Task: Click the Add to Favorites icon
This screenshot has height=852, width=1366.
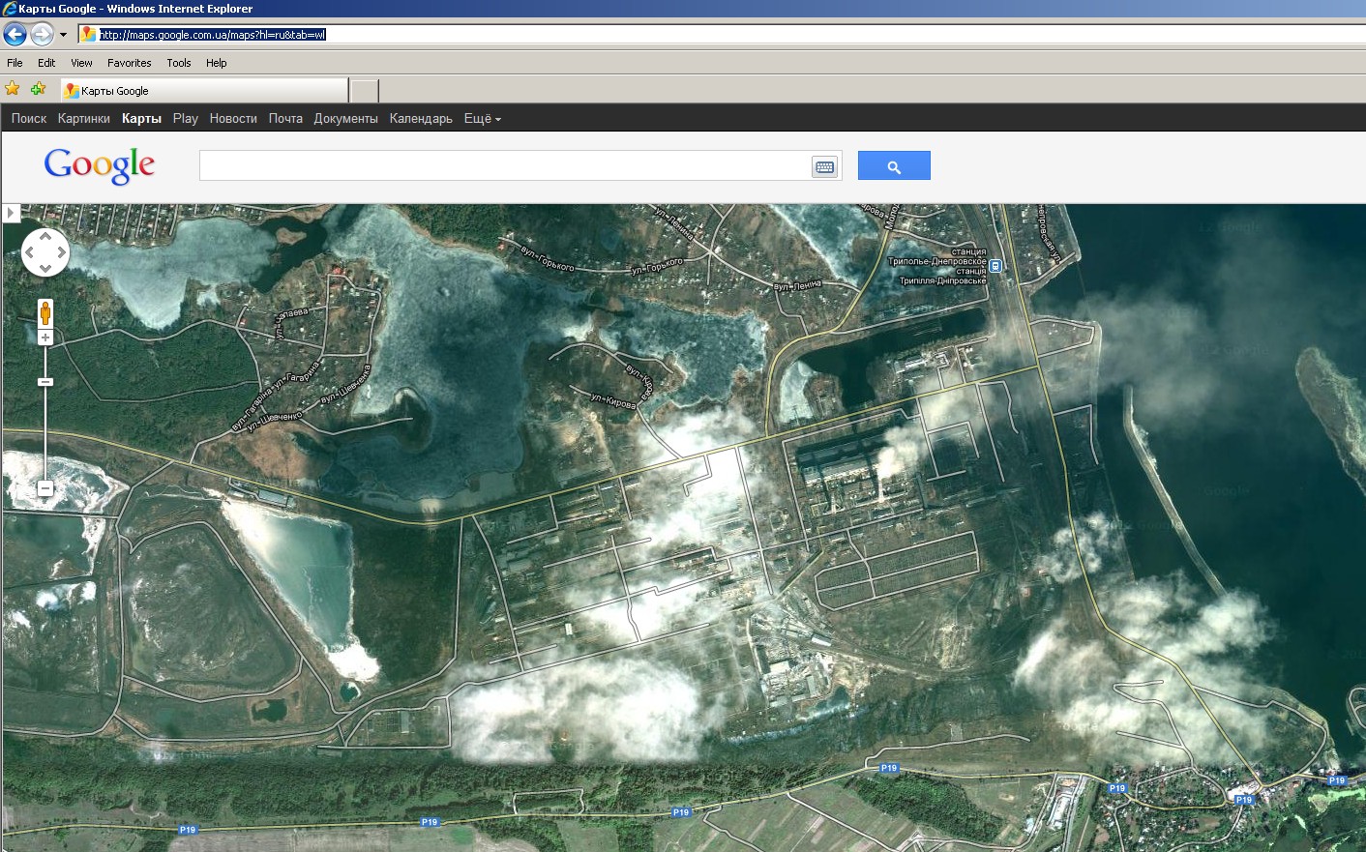Action: 38,89
